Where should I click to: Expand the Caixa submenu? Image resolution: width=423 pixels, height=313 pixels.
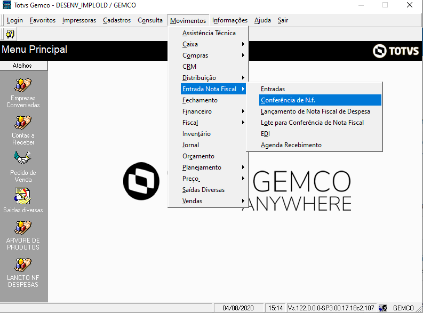click(213, 44)
